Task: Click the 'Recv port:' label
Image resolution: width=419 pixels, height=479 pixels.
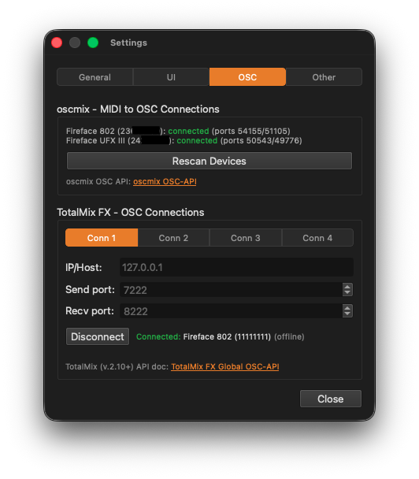Action: pos(90,311)
